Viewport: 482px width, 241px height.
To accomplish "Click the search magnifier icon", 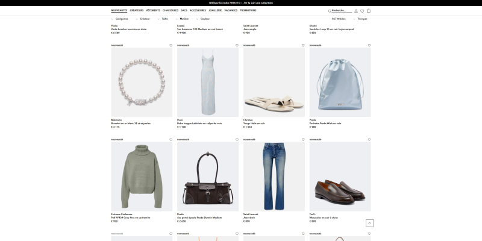I will point(330,11).
